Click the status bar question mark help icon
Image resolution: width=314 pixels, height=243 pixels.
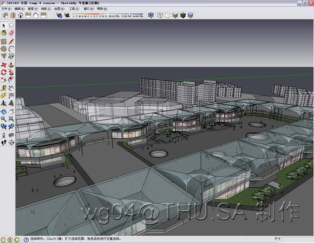26,239
